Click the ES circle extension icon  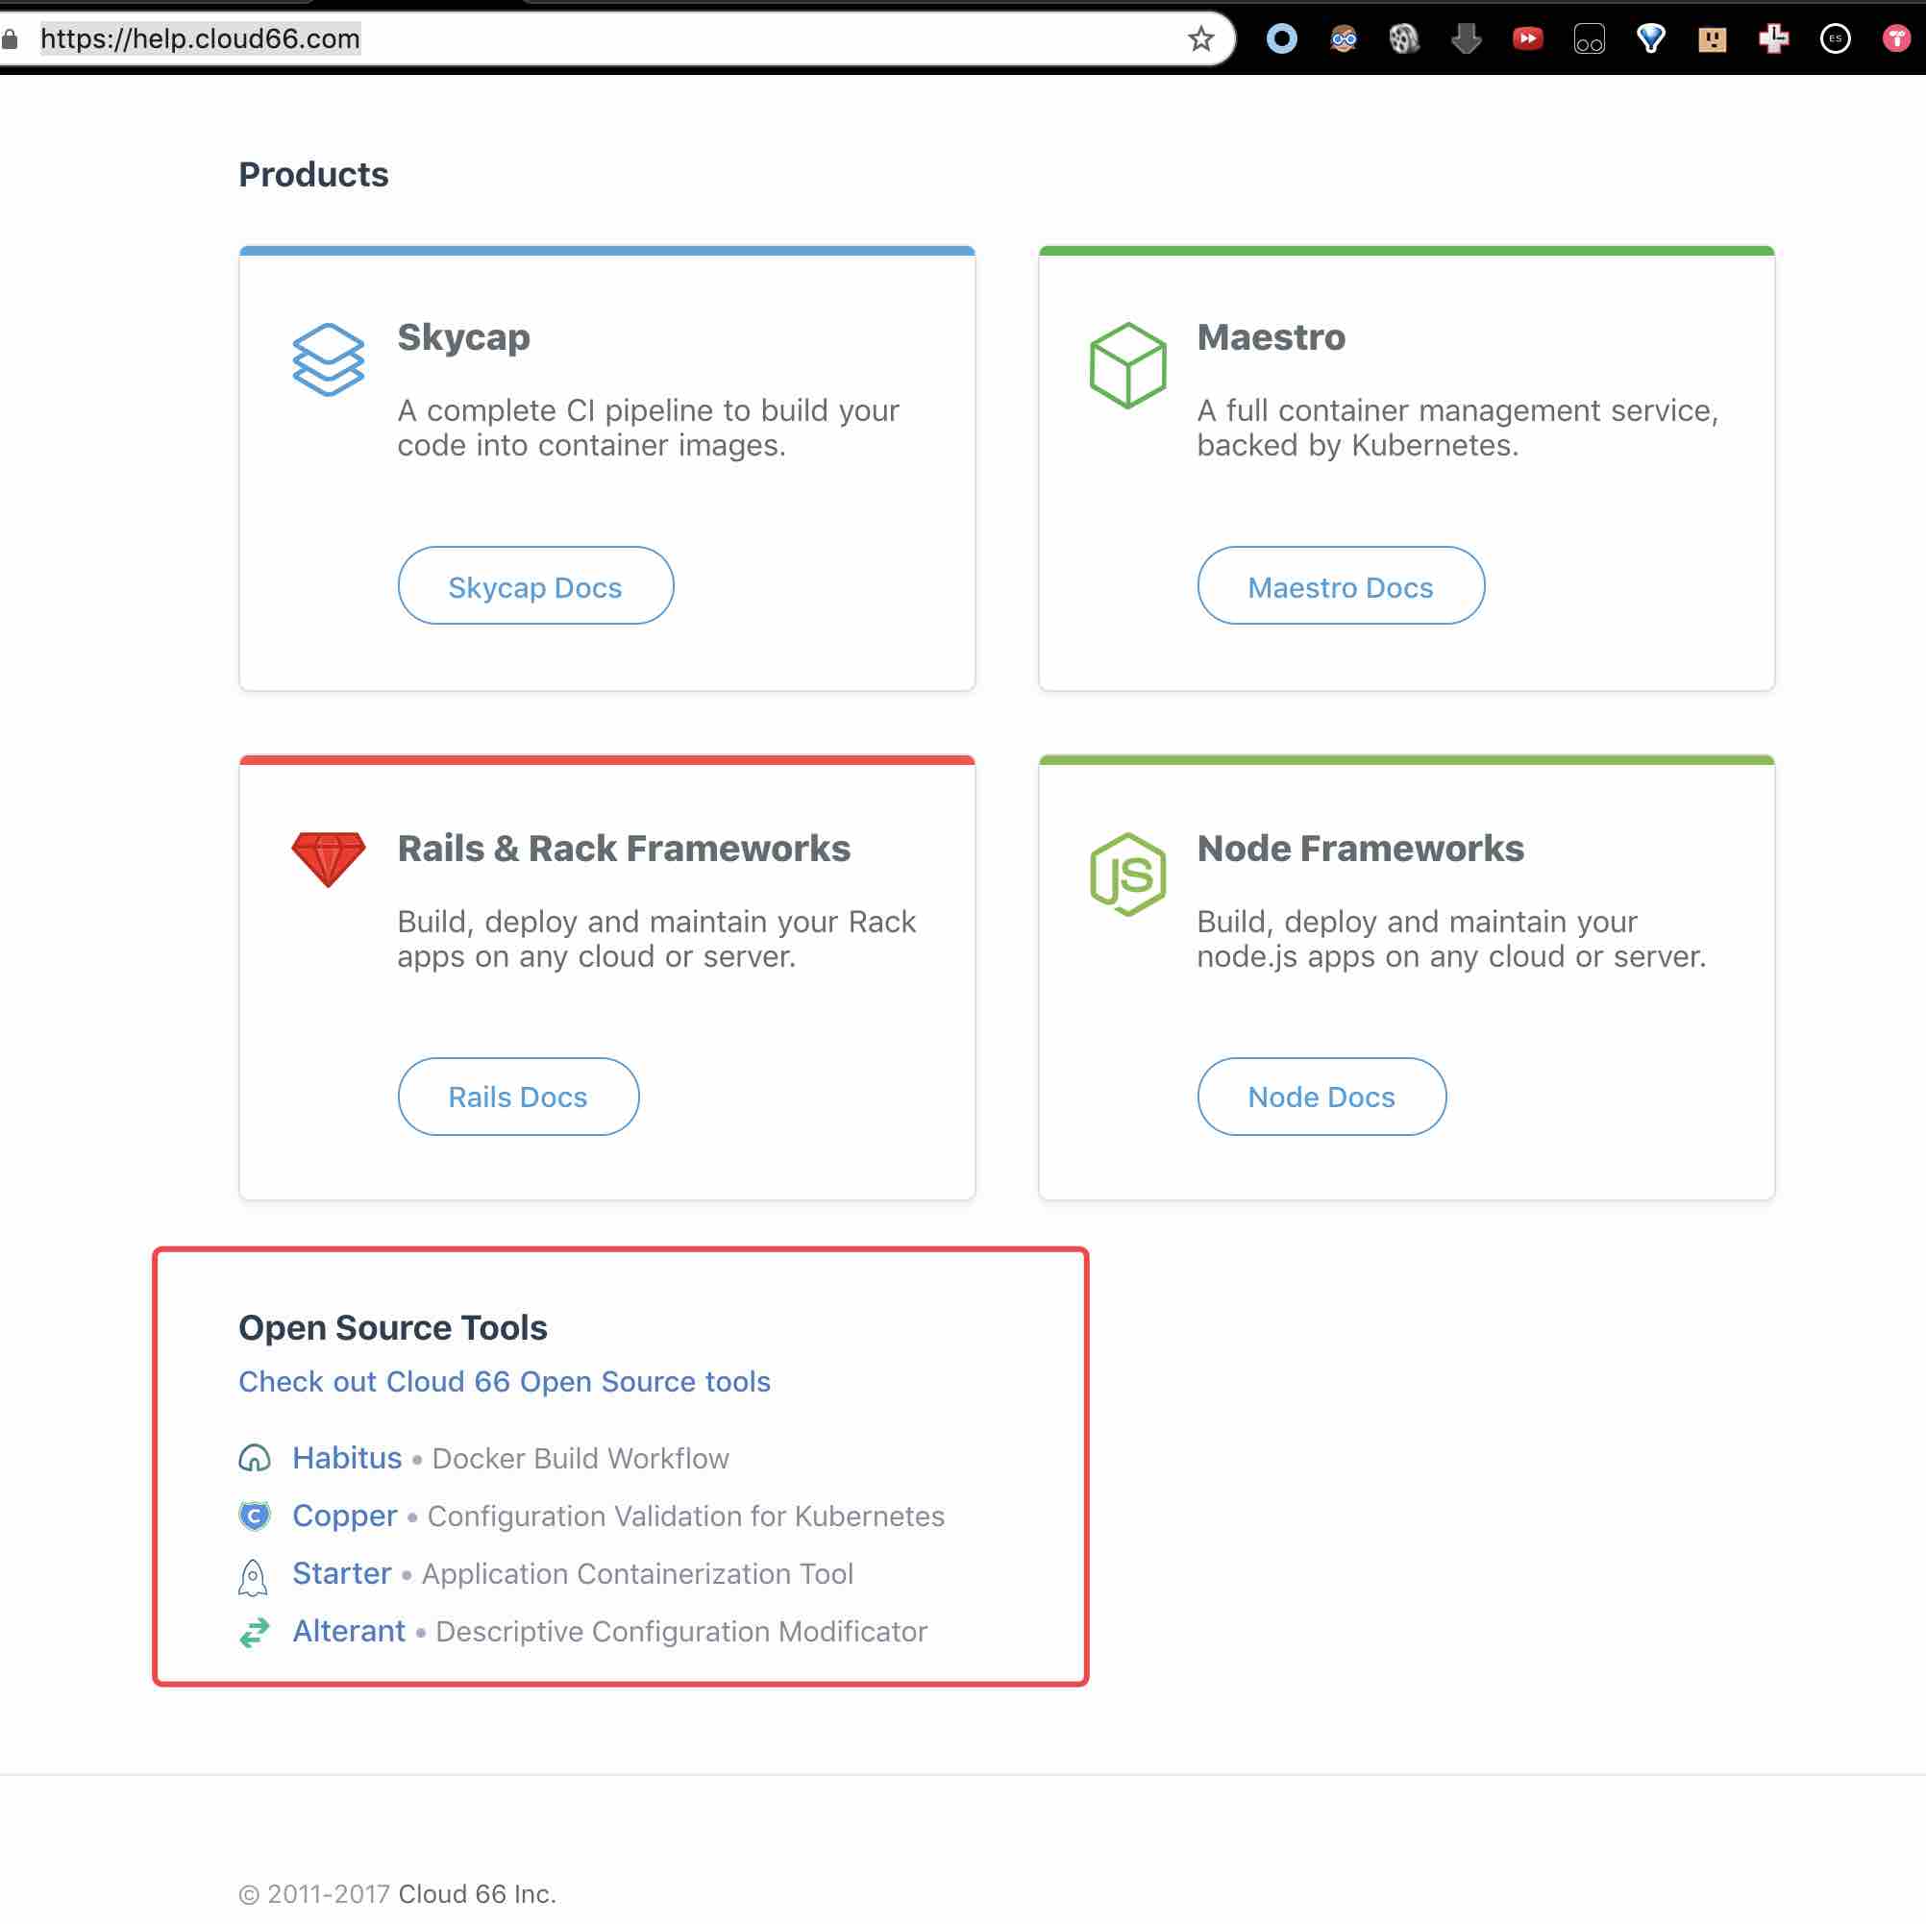point(1835,38)
